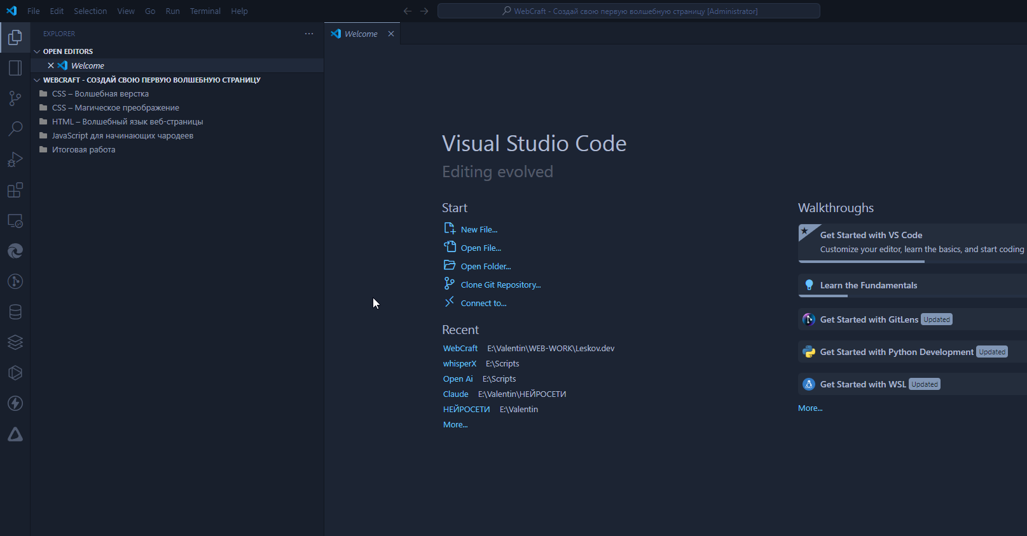The image size is (1027, 536).
Task: Open Get Started with WSL walkthrough
Action: (x=913, y=384)
